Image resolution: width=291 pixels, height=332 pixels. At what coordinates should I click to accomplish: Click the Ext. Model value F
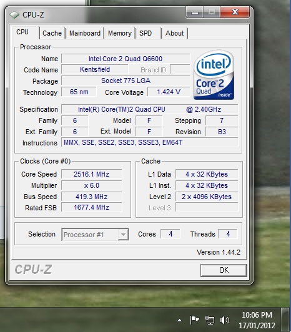(x=149, y=132)
